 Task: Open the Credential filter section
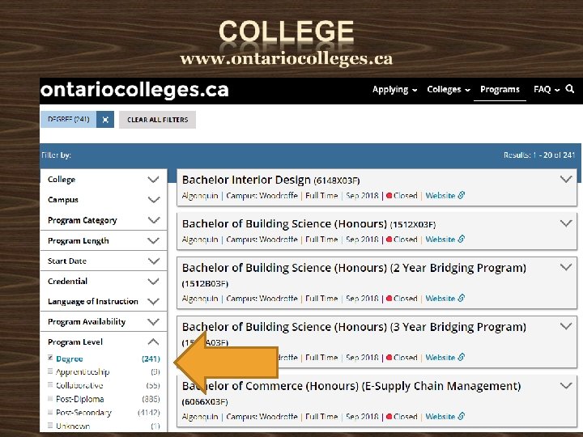point(152,281)
